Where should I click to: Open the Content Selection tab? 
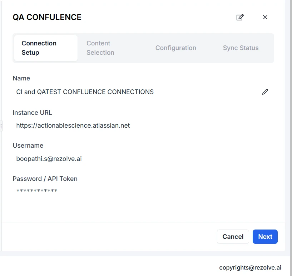click(x=100, y=48)
